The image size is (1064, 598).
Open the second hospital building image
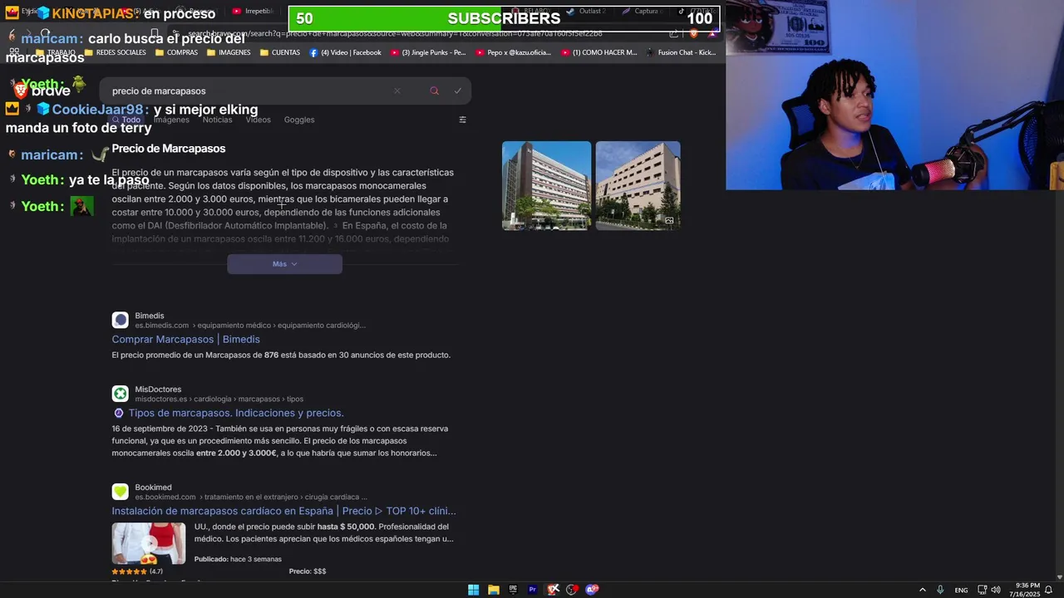638,185
